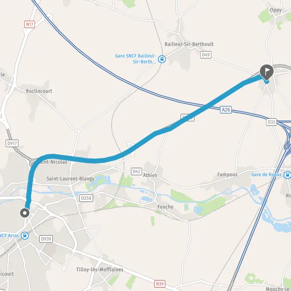Click the D42 road badge near Athies
Image resolution: width=291 pixels, height=291 pixels.
tap(136, 172)
